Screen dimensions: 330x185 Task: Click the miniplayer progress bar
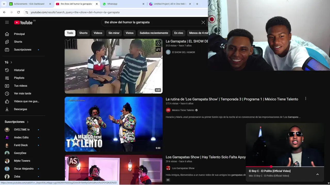pos(285,166)
